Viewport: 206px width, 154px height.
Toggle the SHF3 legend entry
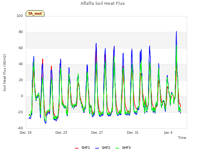(x=123, y=148)
